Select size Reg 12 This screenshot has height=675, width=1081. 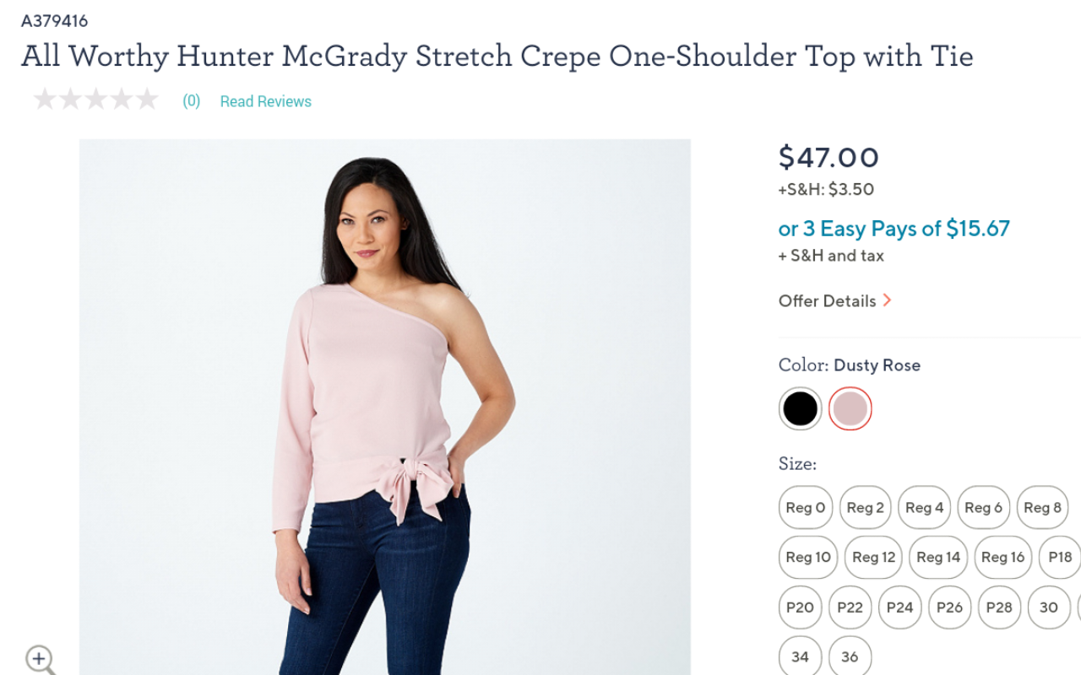872,557
